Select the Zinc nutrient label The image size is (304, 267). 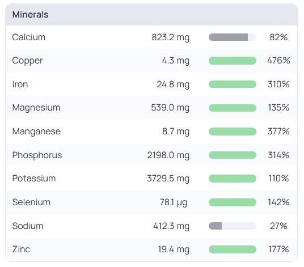[x=21, y=249]
